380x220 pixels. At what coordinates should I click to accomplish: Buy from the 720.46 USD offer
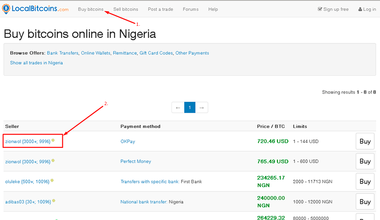tap(365, 141)
